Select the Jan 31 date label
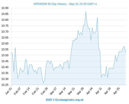This screenshot has height=104, width=129. tap(9, 91)
